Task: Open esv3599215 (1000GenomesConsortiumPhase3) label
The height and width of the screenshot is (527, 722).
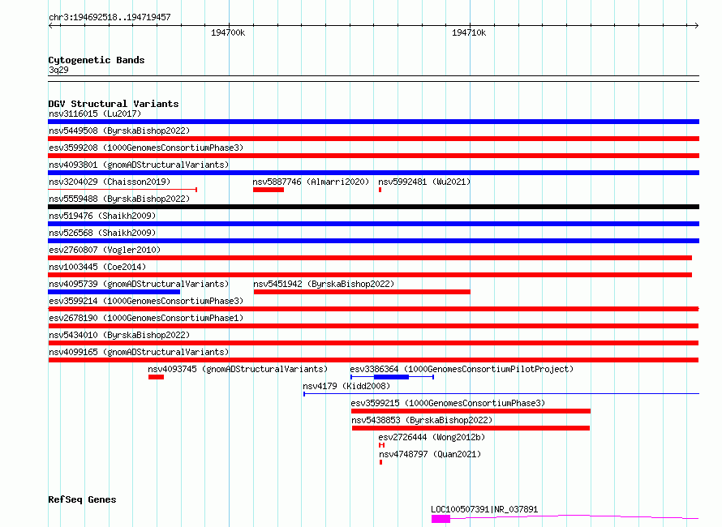Action: (448, 403)
